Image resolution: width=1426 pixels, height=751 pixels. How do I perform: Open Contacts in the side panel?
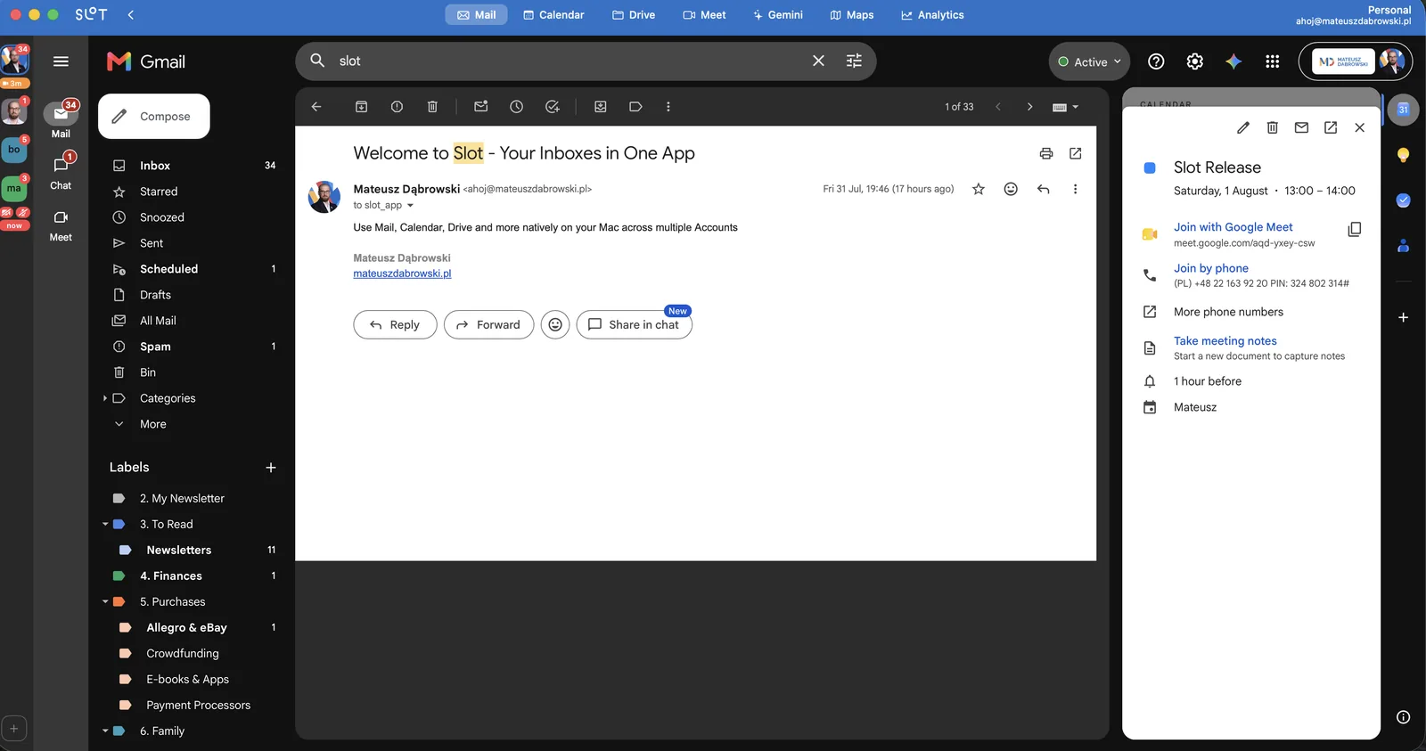point(1403,245)
